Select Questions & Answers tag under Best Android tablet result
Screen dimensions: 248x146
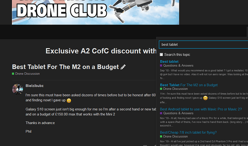pos(178,113)
